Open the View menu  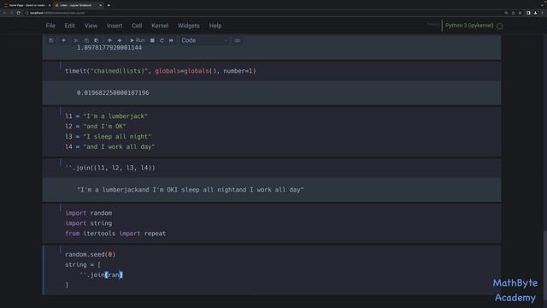point(91,26)
